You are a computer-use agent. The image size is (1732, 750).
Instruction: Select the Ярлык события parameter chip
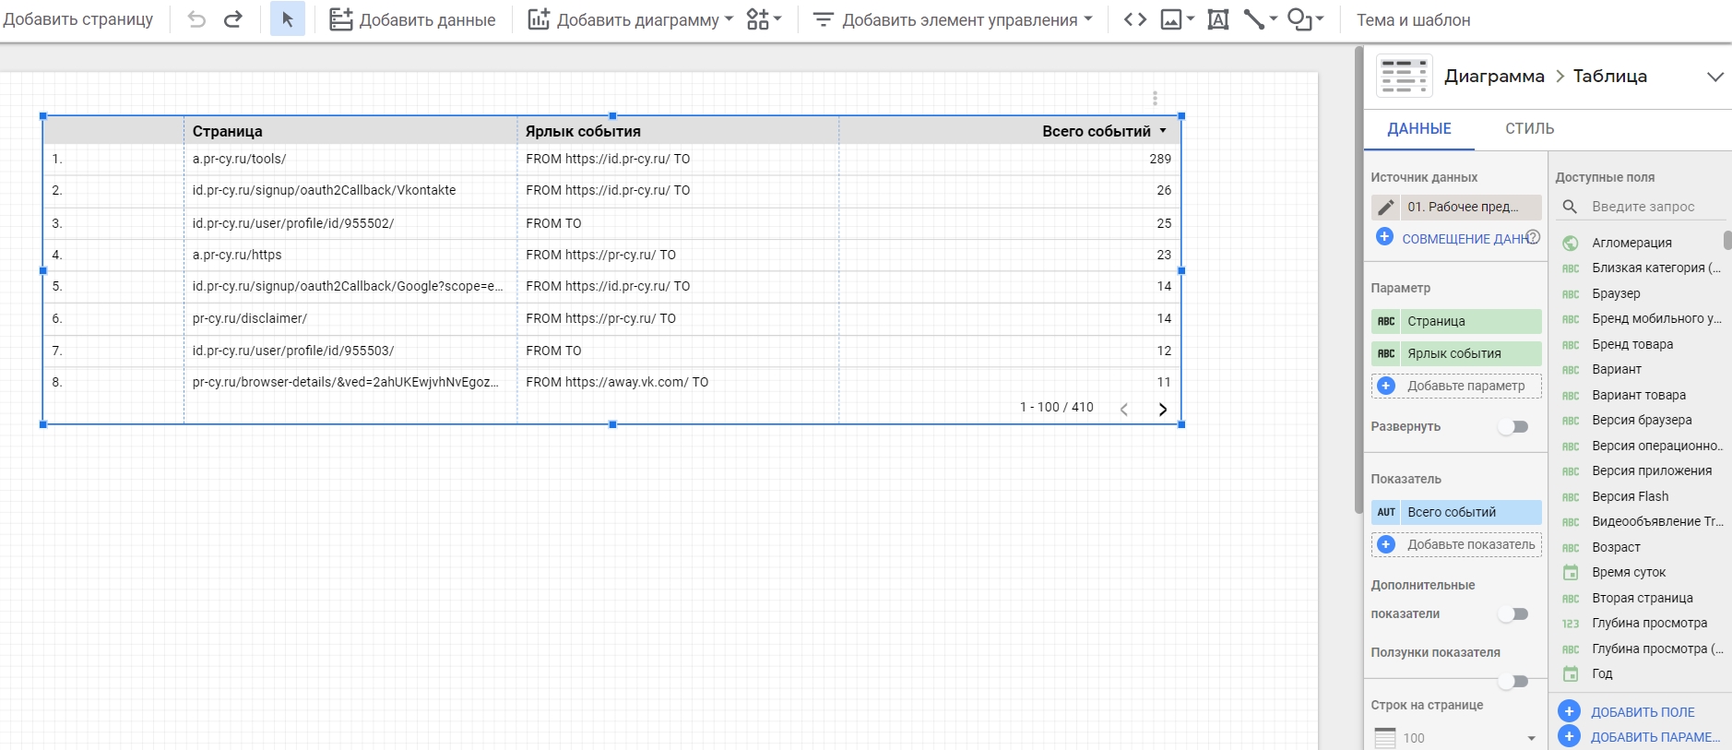tap(1456, 353)
